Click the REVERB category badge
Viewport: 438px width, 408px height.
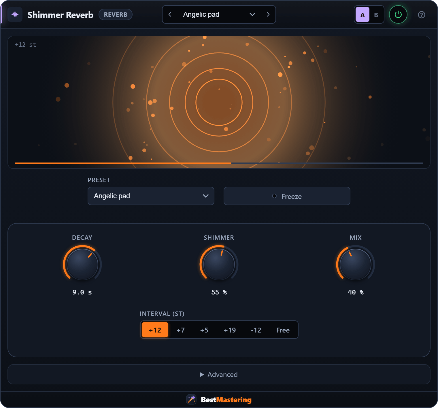pos(116,14)
